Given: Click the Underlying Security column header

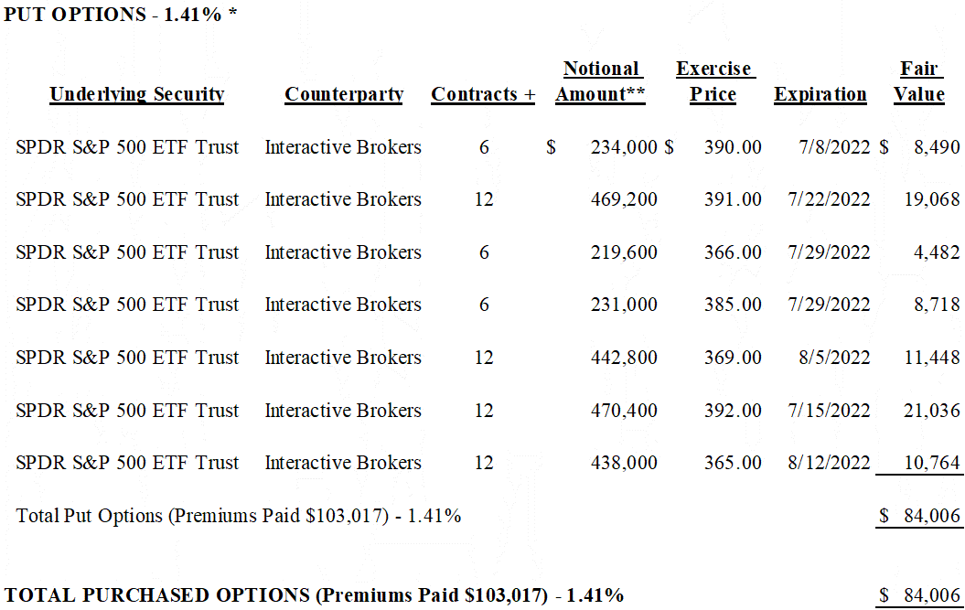Looking at the screenshot, I should 137,94.
